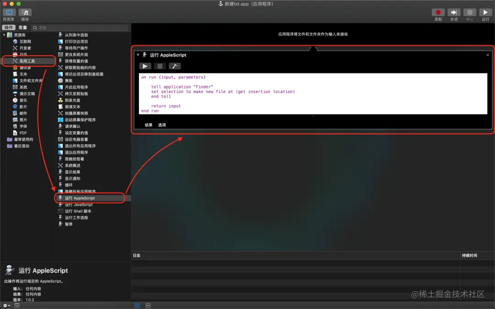Click the 步进 step button
Image resolution: width=495 pixels, height=309 pixels.
click(454, 12)
